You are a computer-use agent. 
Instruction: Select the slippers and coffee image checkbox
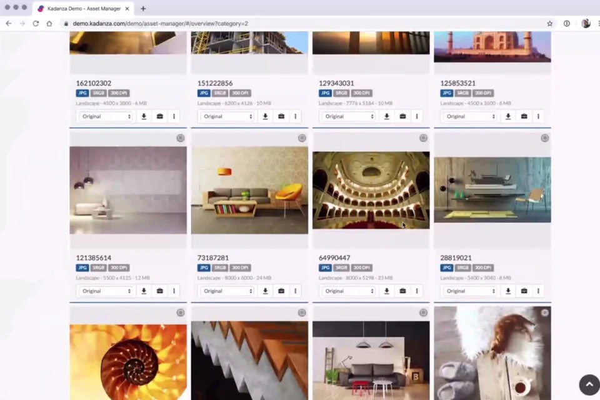pyautogui.click(x=545, y=312)
